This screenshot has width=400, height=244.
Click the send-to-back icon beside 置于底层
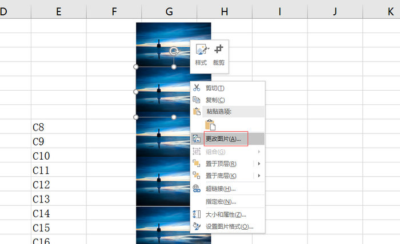(x=197, y=175)
